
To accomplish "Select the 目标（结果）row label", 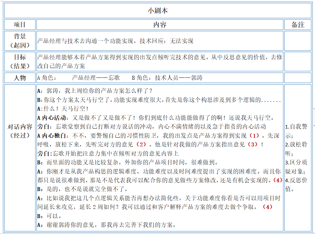I will click(20, 61).
